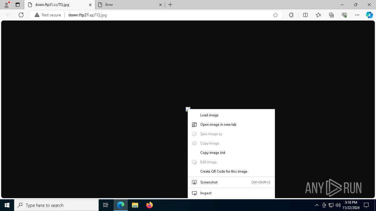376x211 pixels.
Task: Open Browser essentials heart icon
Action: click(x=344, y=15)
